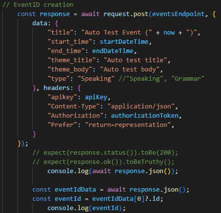Click the "Grammar" commented option
The image size is (221, 213).
click(188, 79)
